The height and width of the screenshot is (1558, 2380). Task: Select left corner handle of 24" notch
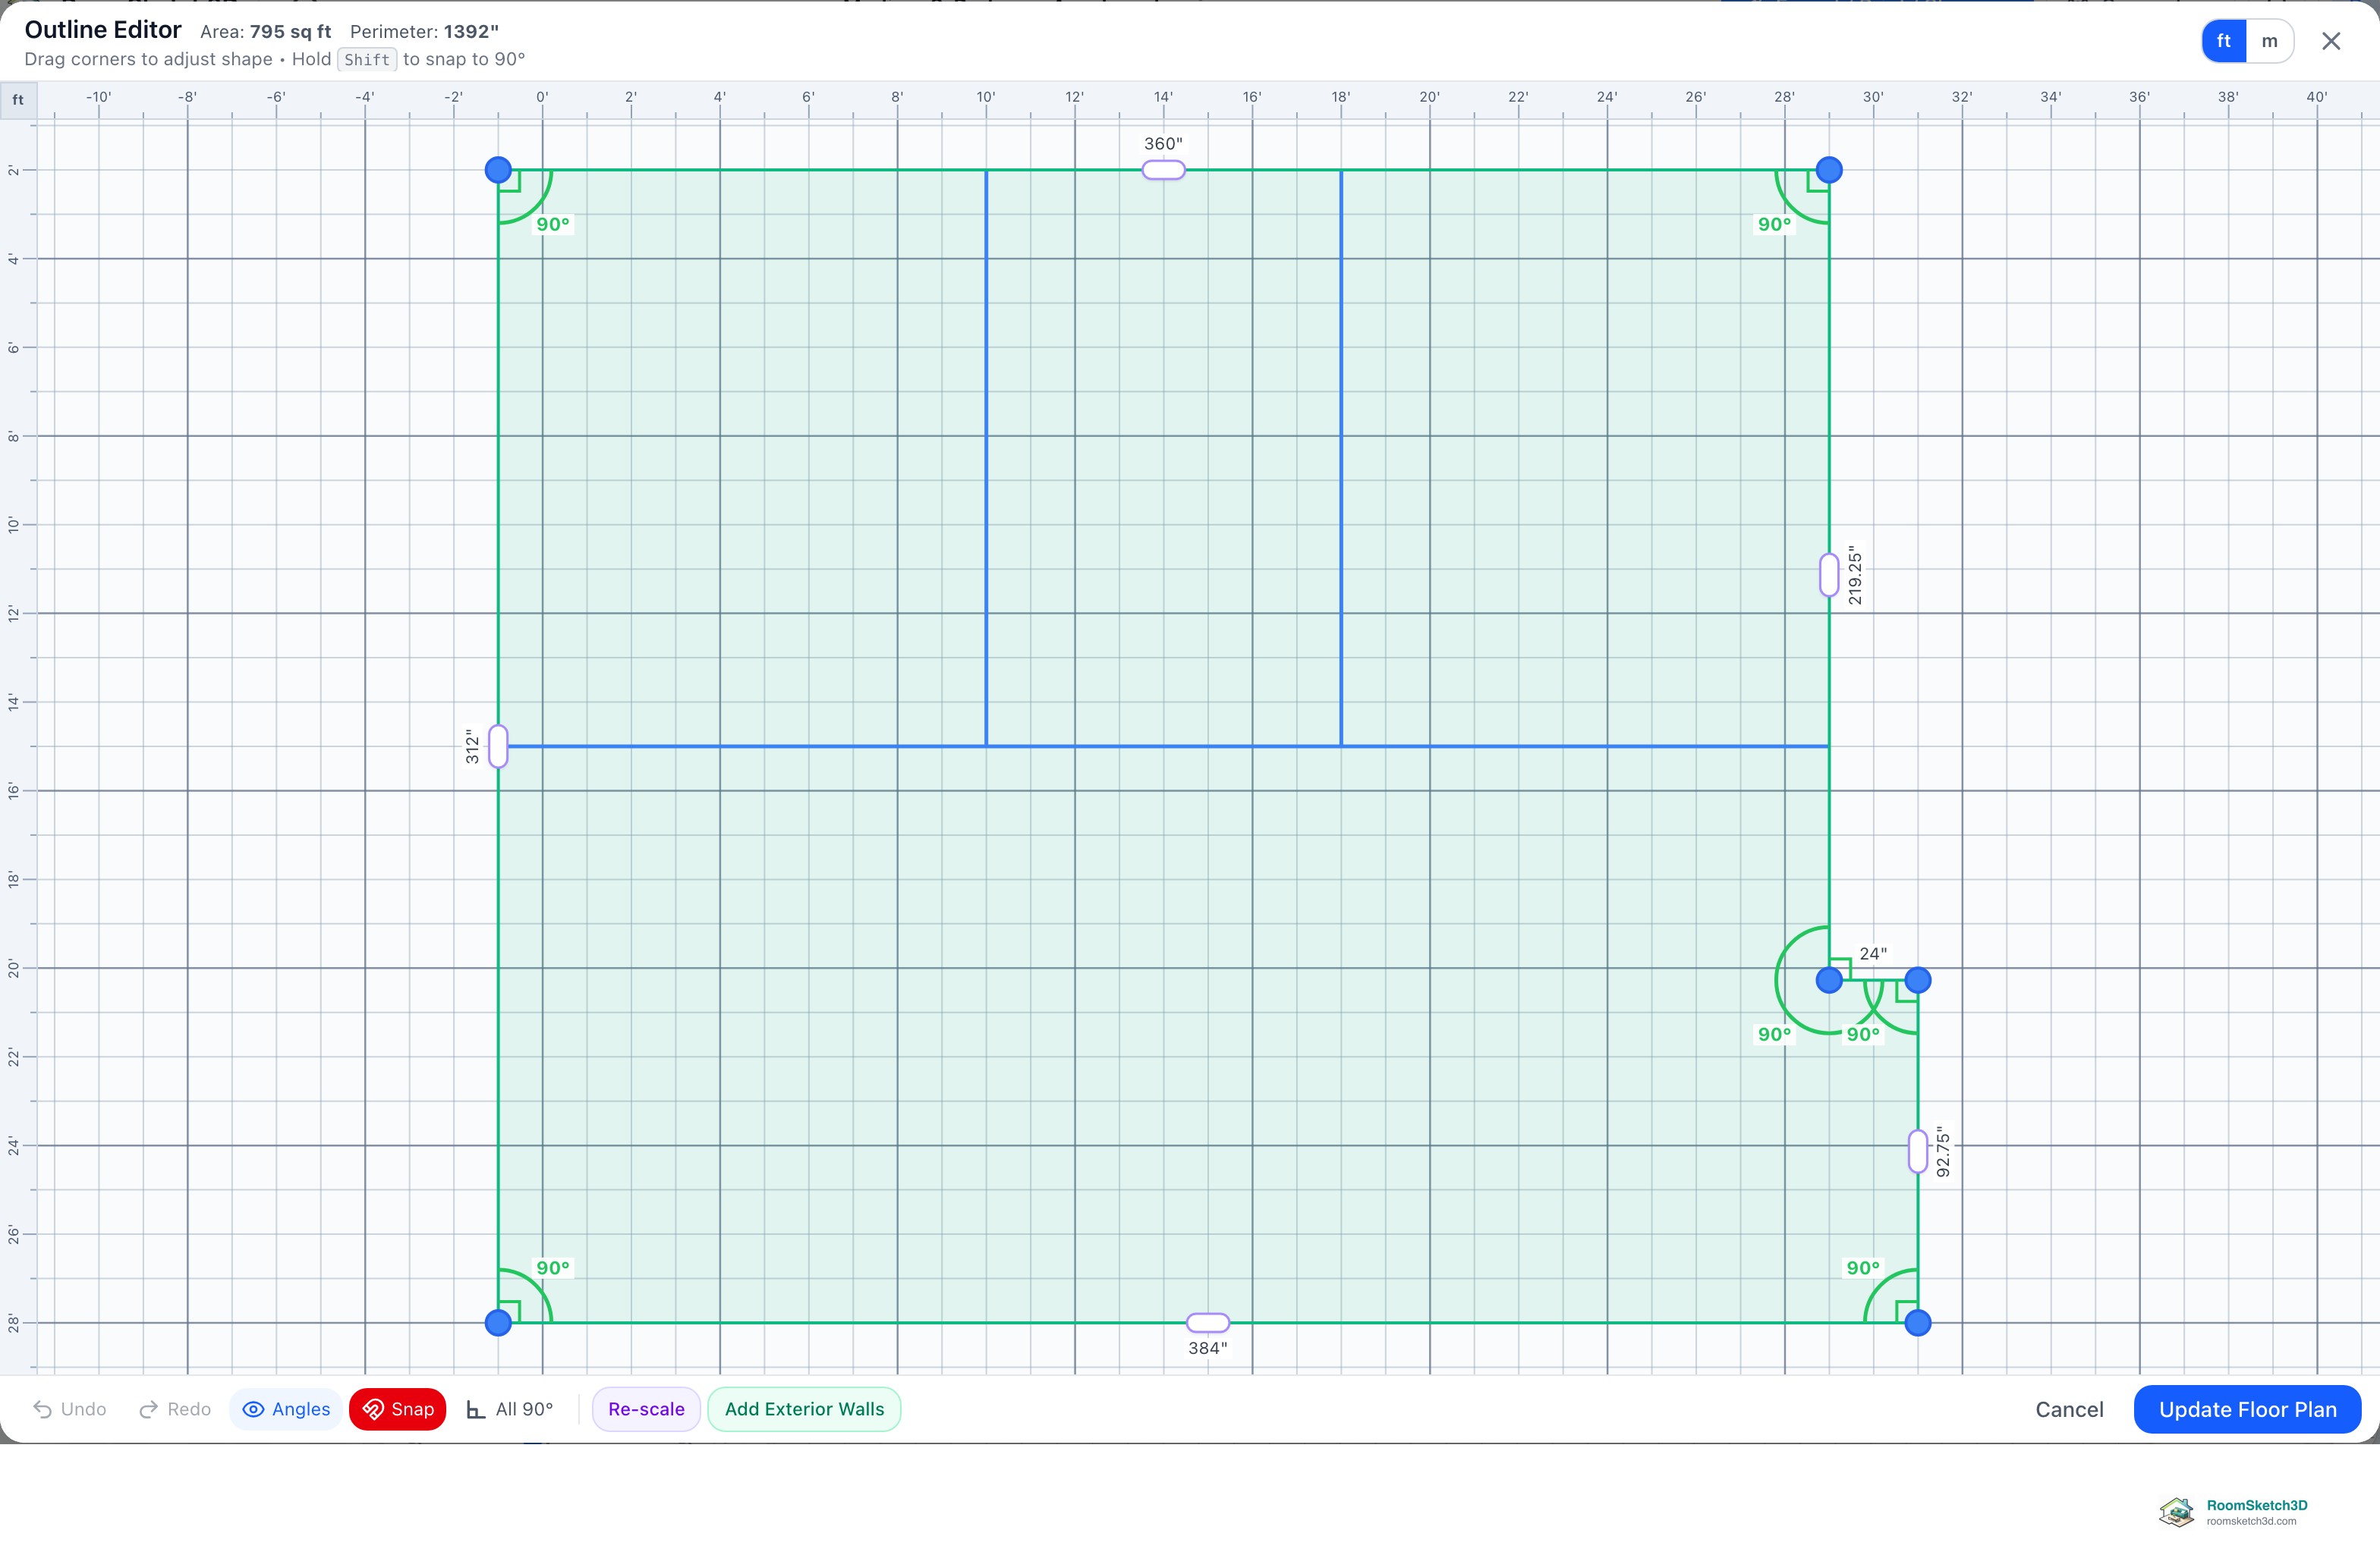click(1829, 980)
